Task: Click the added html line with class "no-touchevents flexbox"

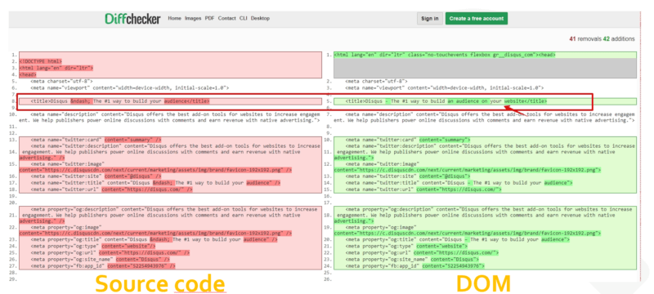Action: coord(445,55)
